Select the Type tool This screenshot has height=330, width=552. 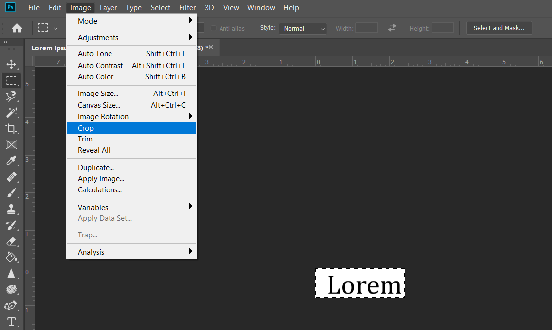click(x=12, y=322)
